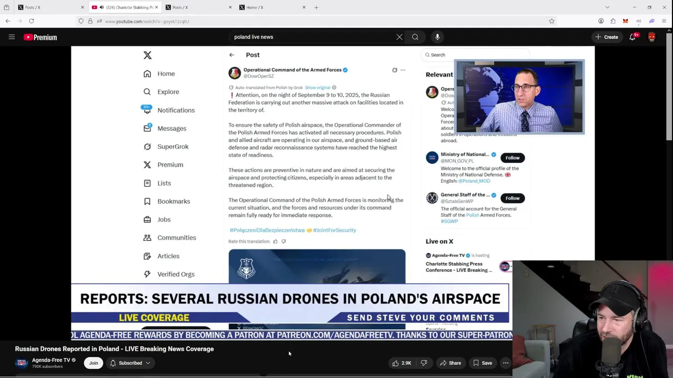673x378 pixels.
Task: Click thumbs-down on Rate this translation
Action: click(x=284, y=241)
